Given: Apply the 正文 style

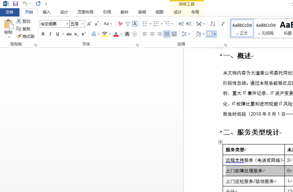Looking at the screenshot, I should (242, 29).
